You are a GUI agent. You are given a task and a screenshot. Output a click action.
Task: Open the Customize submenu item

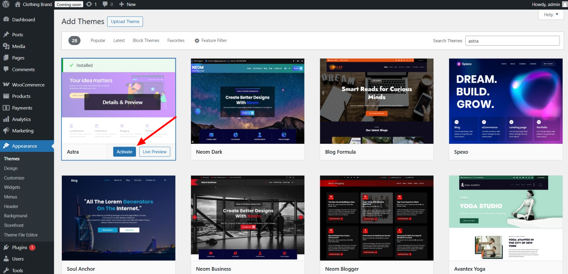(14, 178)
